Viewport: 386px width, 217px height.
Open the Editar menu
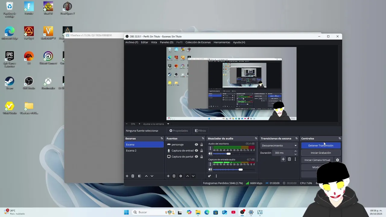tap(144, 42)
